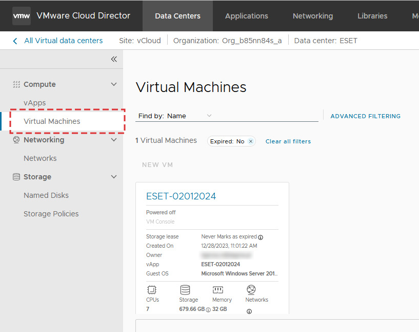The width and height of the screenshot is (419, 332).
Task: Open the 'Find by: Name' dropdown
Action: click(209, 116)
